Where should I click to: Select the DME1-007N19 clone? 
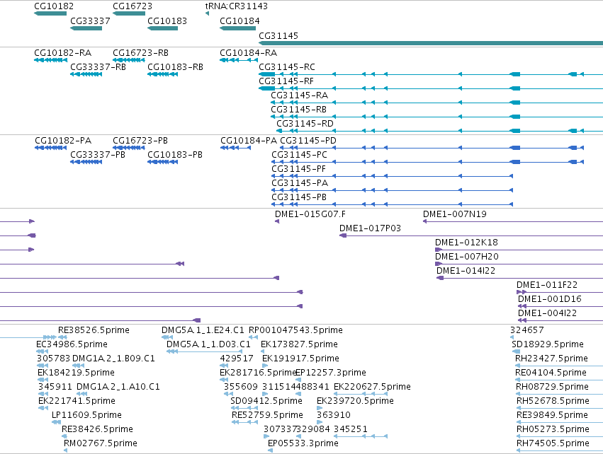[513, 221]
